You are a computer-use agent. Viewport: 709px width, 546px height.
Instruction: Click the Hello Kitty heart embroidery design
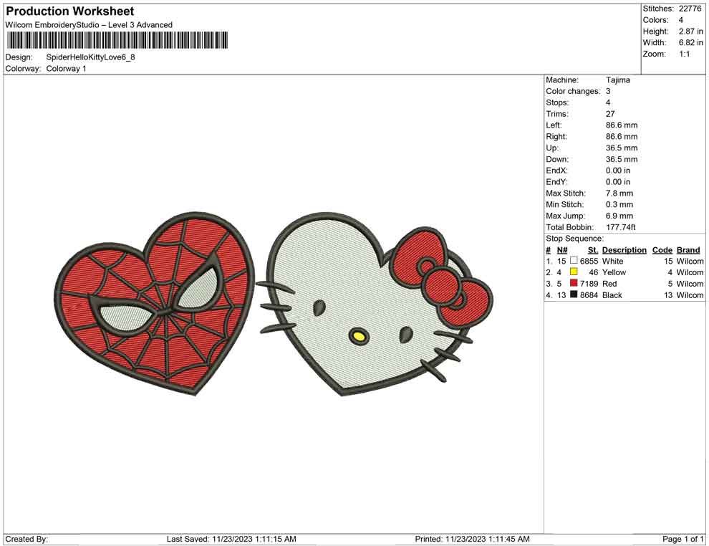[x=375, y=304]
